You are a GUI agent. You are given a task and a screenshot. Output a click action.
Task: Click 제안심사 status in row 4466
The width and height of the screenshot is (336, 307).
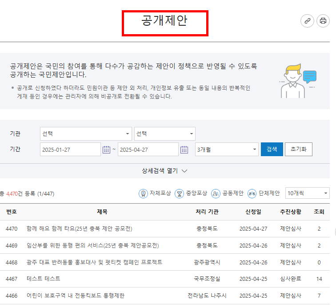(x=291, y=295)
